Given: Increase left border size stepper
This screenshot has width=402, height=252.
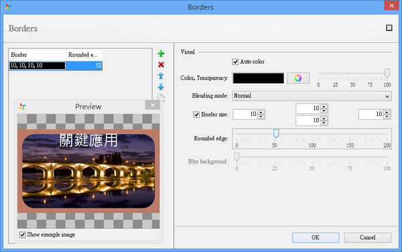Looking at the screenshot, I should 261,112.
